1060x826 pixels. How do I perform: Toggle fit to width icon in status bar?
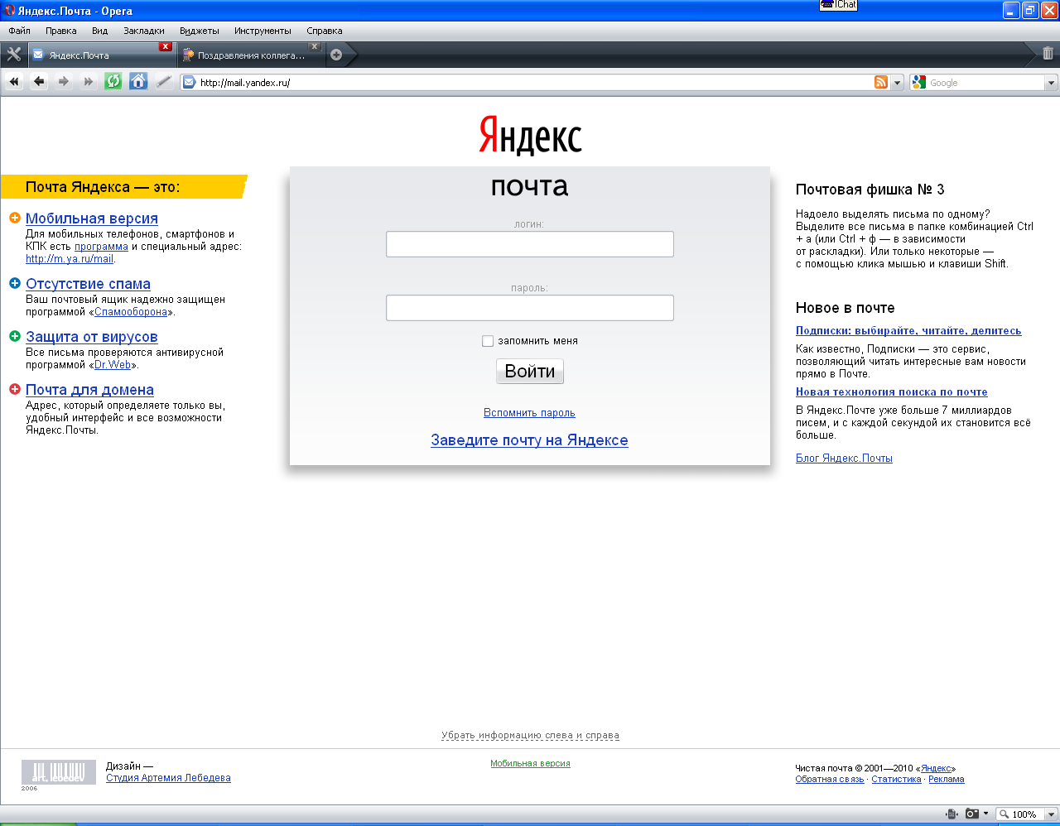point(952,814)
